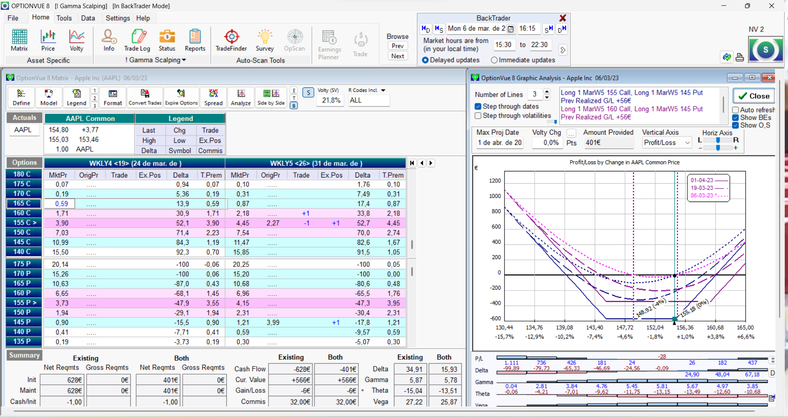Open the Data menu tab
The image size is (788, 417).
pyautogui.click(x=88, y=18)
